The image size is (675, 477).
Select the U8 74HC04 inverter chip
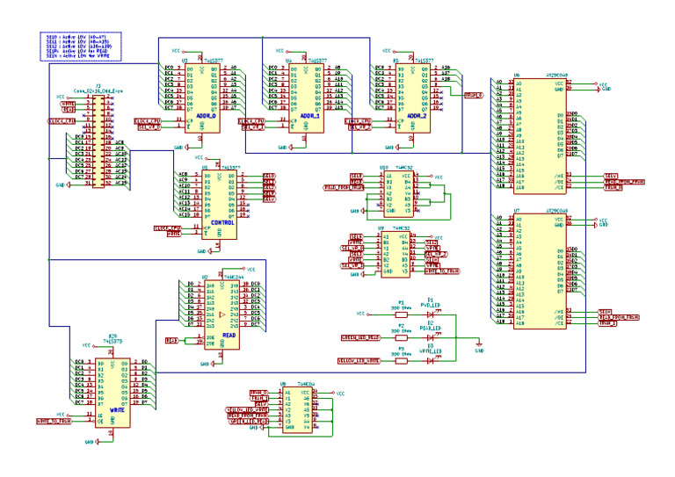pyautogui.click(x=297, y=410)
